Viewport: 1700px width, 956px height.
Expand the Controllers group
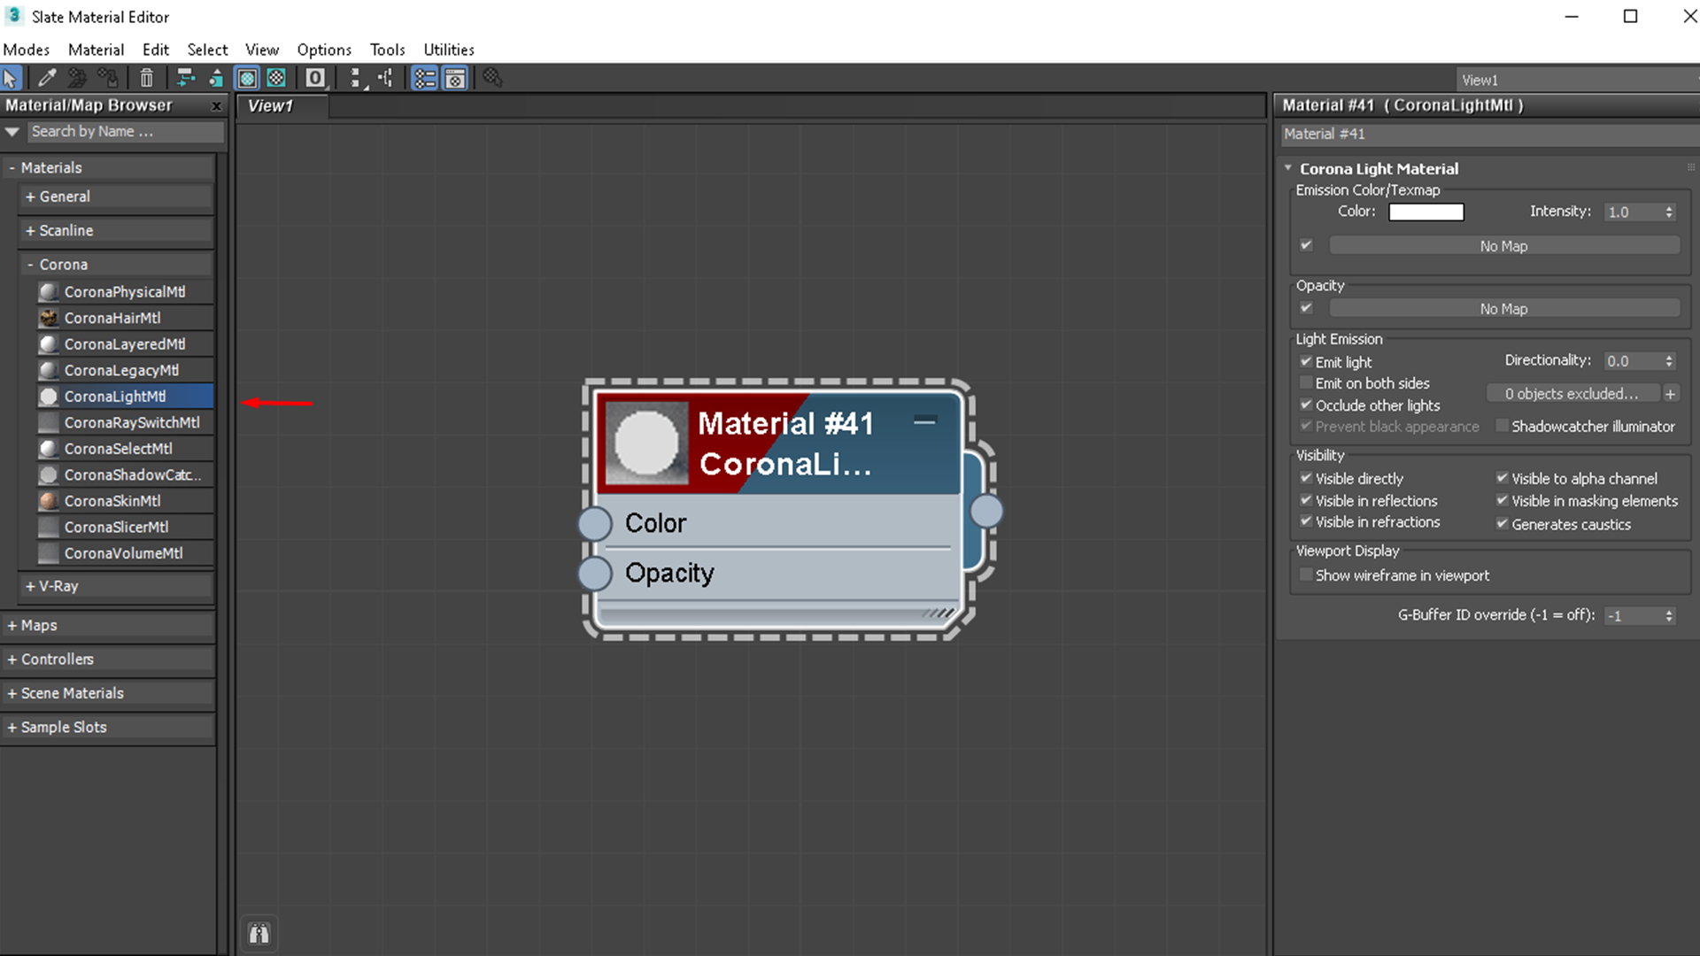(x=108, y=659)
